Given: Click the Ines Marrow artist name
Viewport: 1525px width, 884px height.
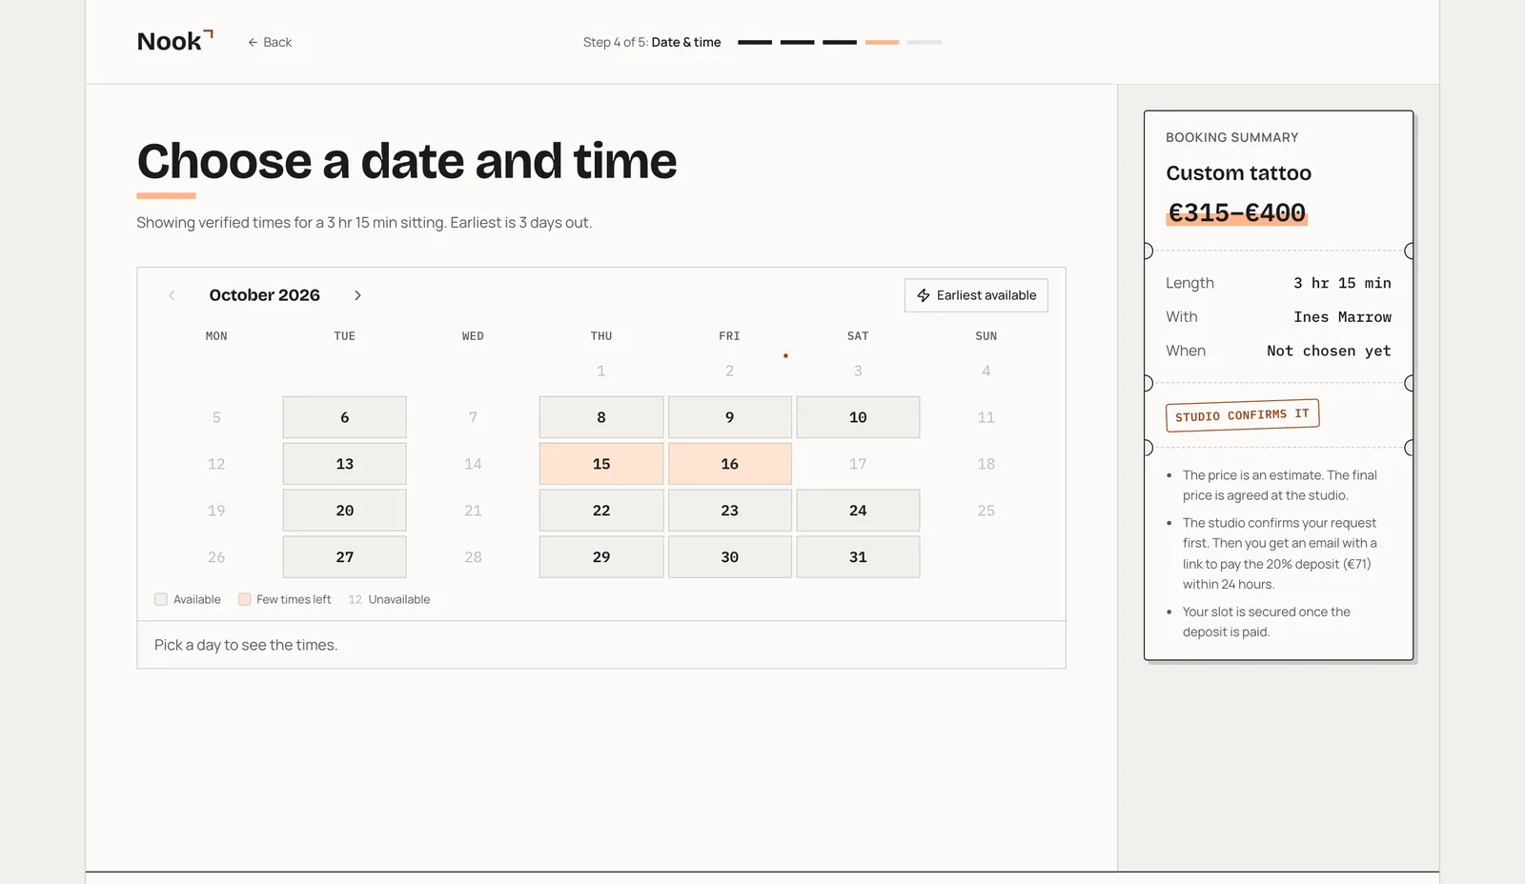Looking at the screenshot, I should [1342, 317].
